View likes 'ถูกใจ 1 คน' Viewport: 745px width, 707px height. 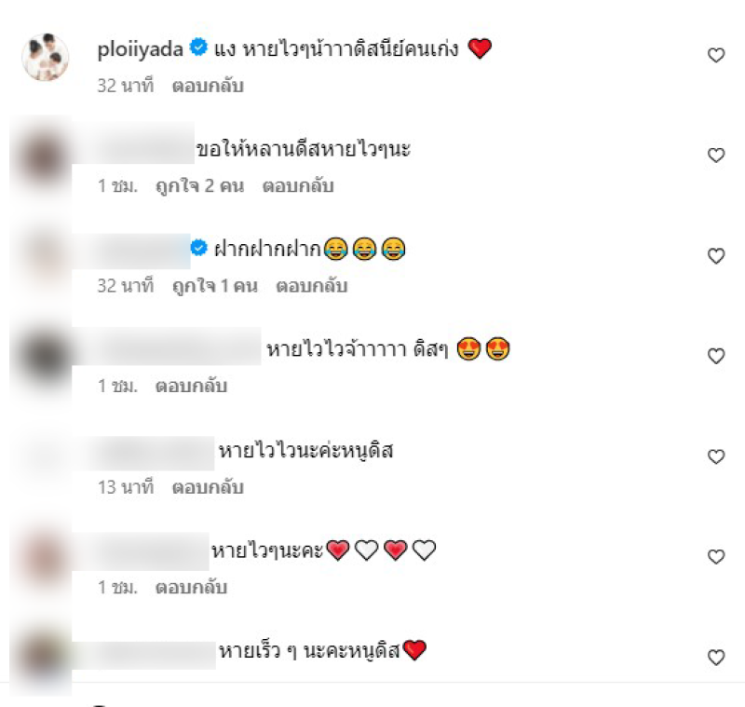click(x=215, y=286)
